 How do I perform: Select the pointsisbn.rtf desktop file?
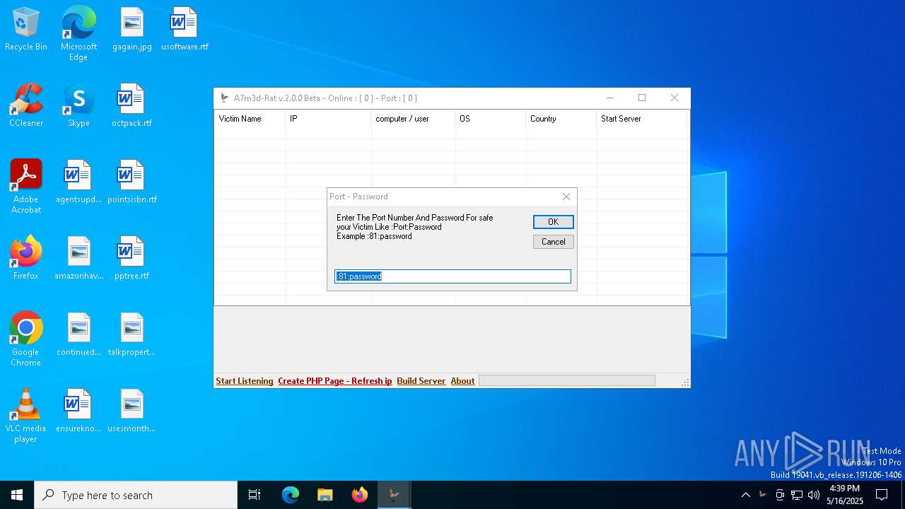[x=132, y=182]
